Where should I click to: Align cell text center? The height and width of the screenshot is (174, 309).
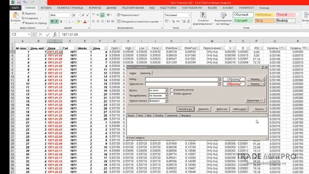point(98,21)
